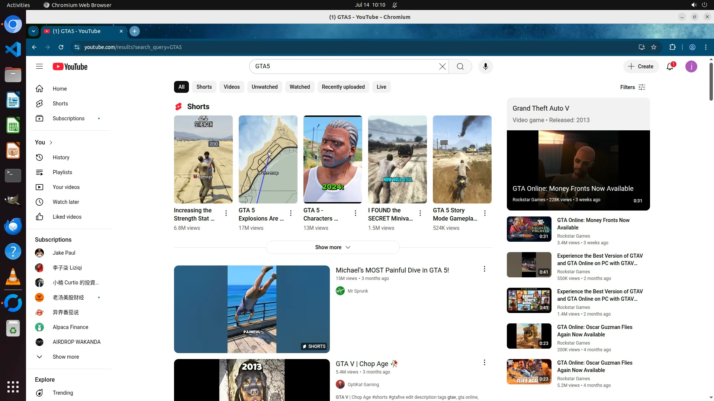Click the Create button
The image size is (714, 401).
[x=641, y=66]
